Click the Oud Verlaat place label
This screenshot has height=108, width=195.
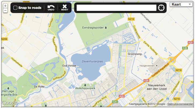point(69,66)
